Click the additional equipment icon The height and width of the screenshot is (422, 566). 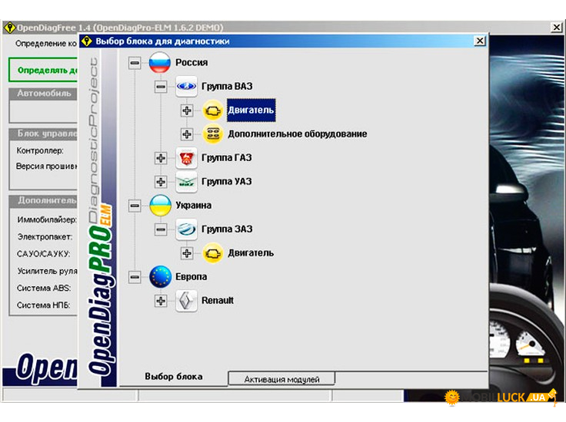(x=212, y=134)
